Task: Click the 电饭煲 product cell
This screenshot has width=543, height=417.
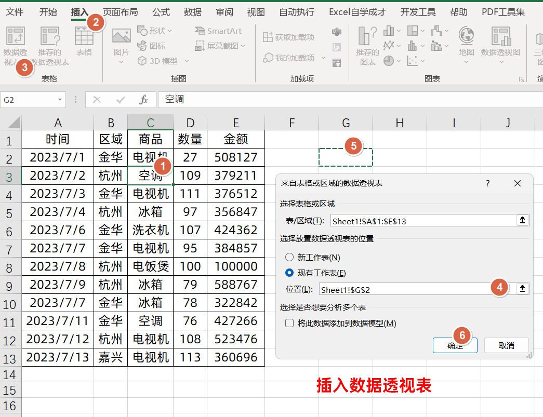Action: pos(150,266)
